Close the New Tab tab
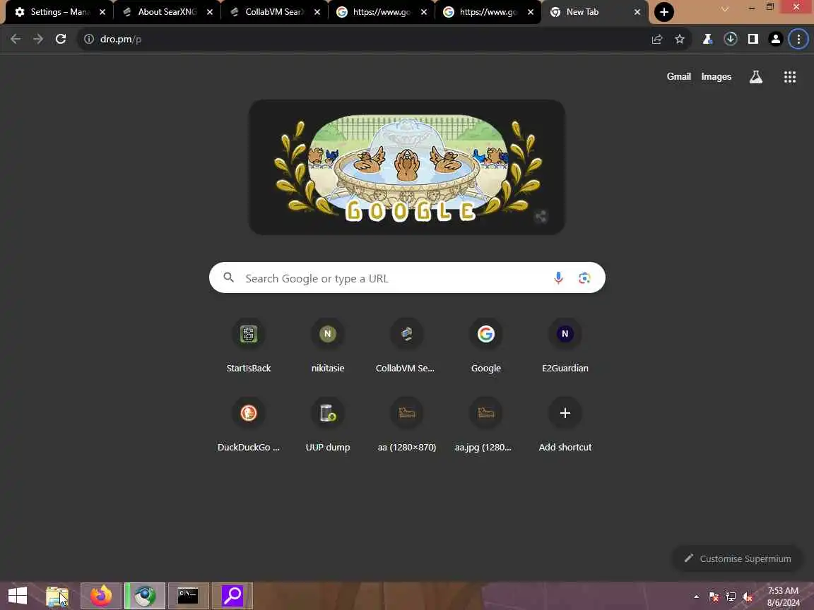The width and height of the screenshot is (814, 610). 637,12
